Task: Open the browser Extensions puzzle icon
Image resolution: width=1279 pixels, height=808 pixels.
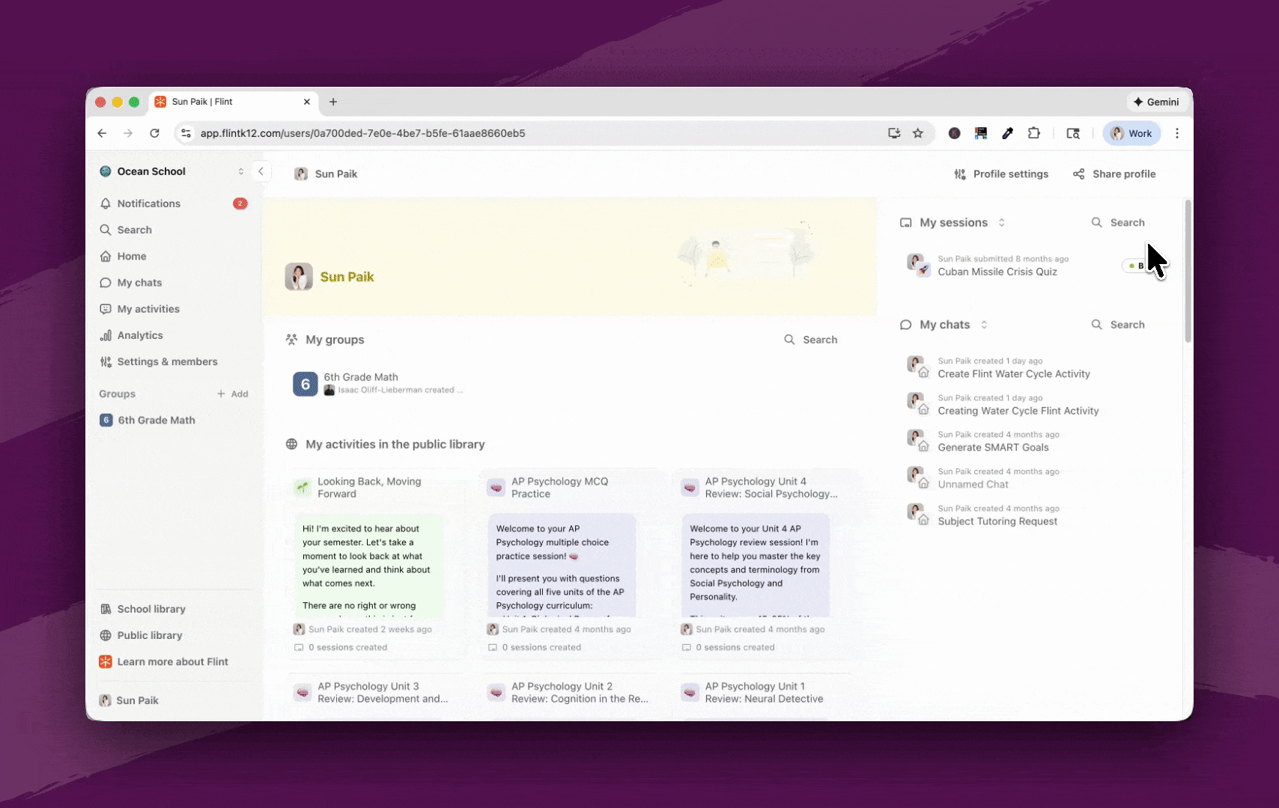Action: (1034, 133)
